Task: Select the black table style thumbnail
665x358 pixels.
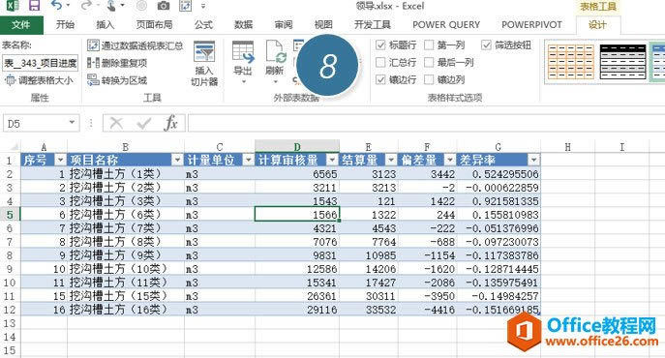Action: 623,62
